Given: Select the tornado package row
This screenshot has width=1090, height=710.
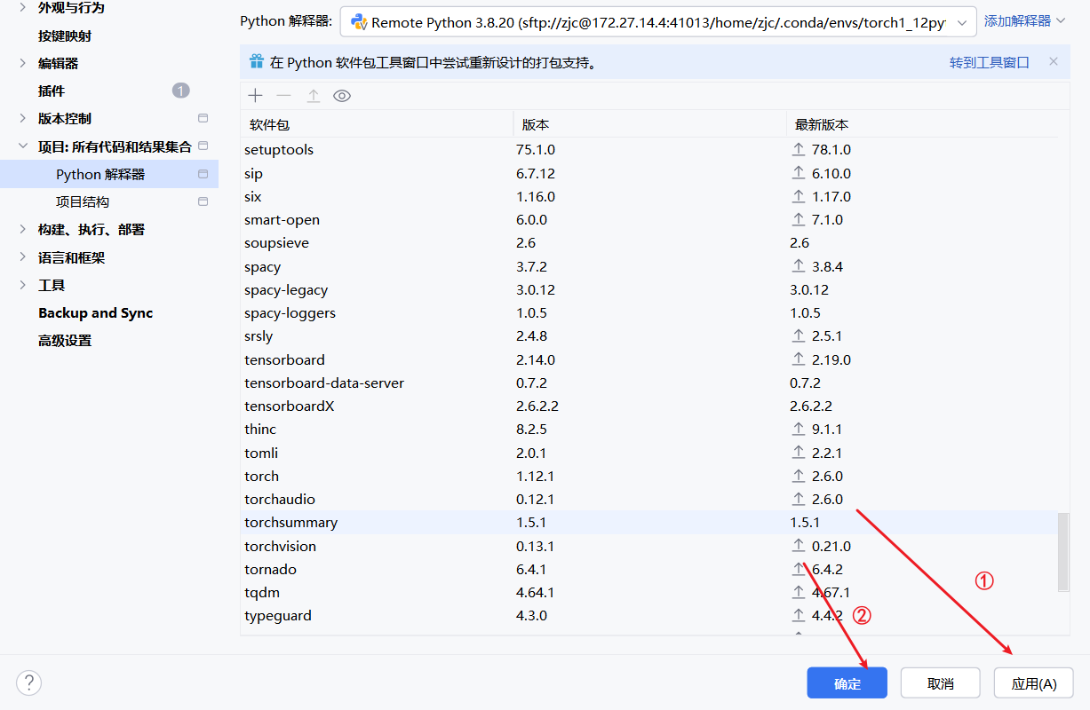Looking at the screenshot, I should pos(649,569).
